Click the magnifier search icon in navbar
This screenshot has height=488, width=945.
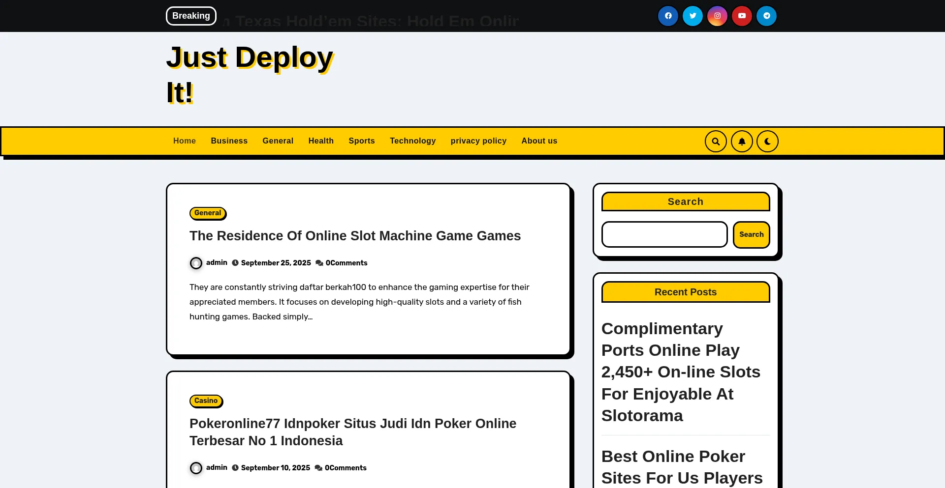[x=716, y=142]
